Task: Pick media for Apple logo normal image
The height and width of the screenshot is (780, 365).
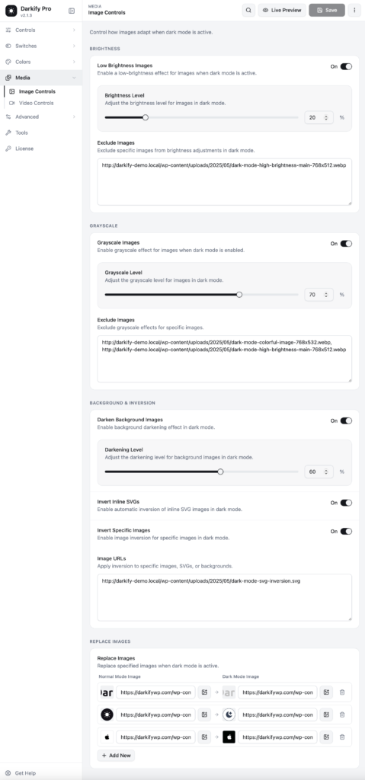Action: pyautogui.click(x=204, y=737)
